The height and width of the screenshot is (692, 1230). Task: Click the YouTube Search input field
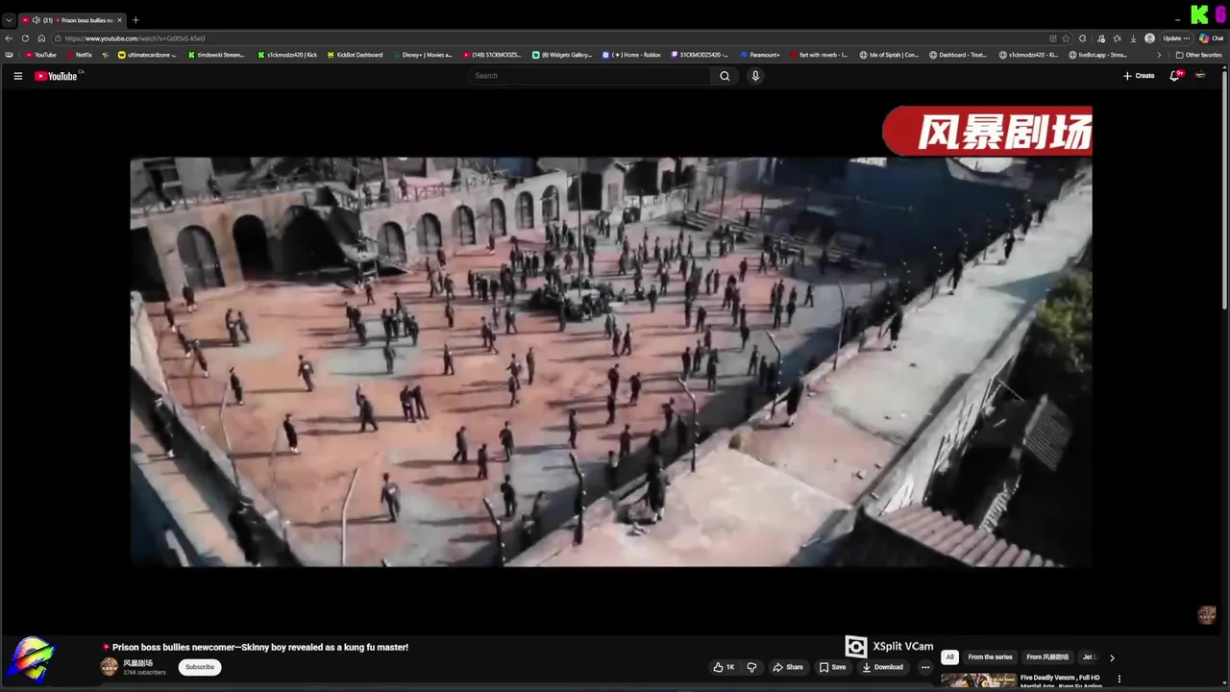pyautogui.click(x=590, y=76)
